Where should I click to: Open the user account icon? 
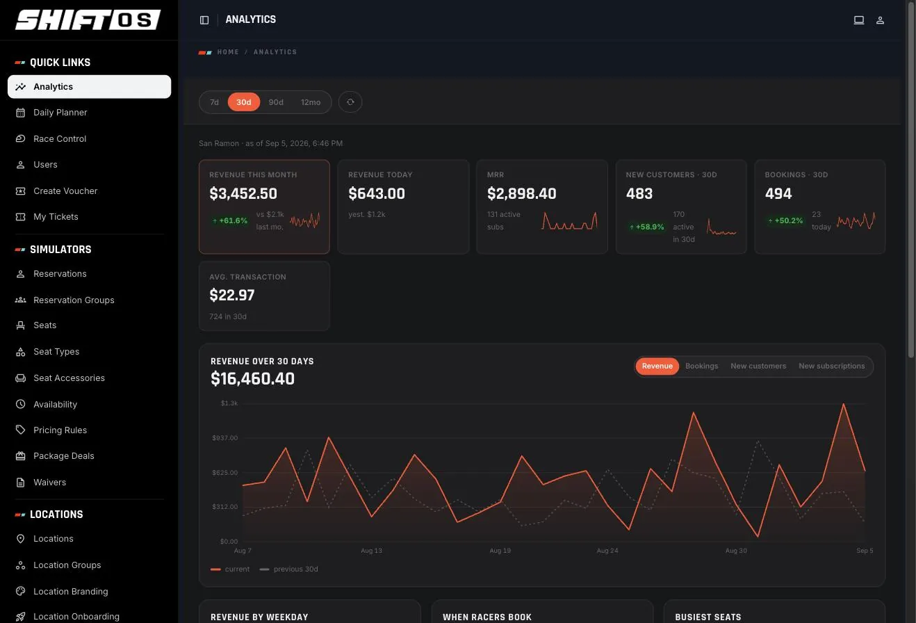click(x=880, y=20)
